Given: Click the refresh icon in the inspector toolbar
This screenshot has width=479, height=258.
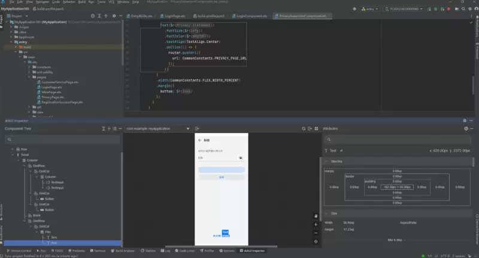Looking at the screenshot, I should coord(304,128).
